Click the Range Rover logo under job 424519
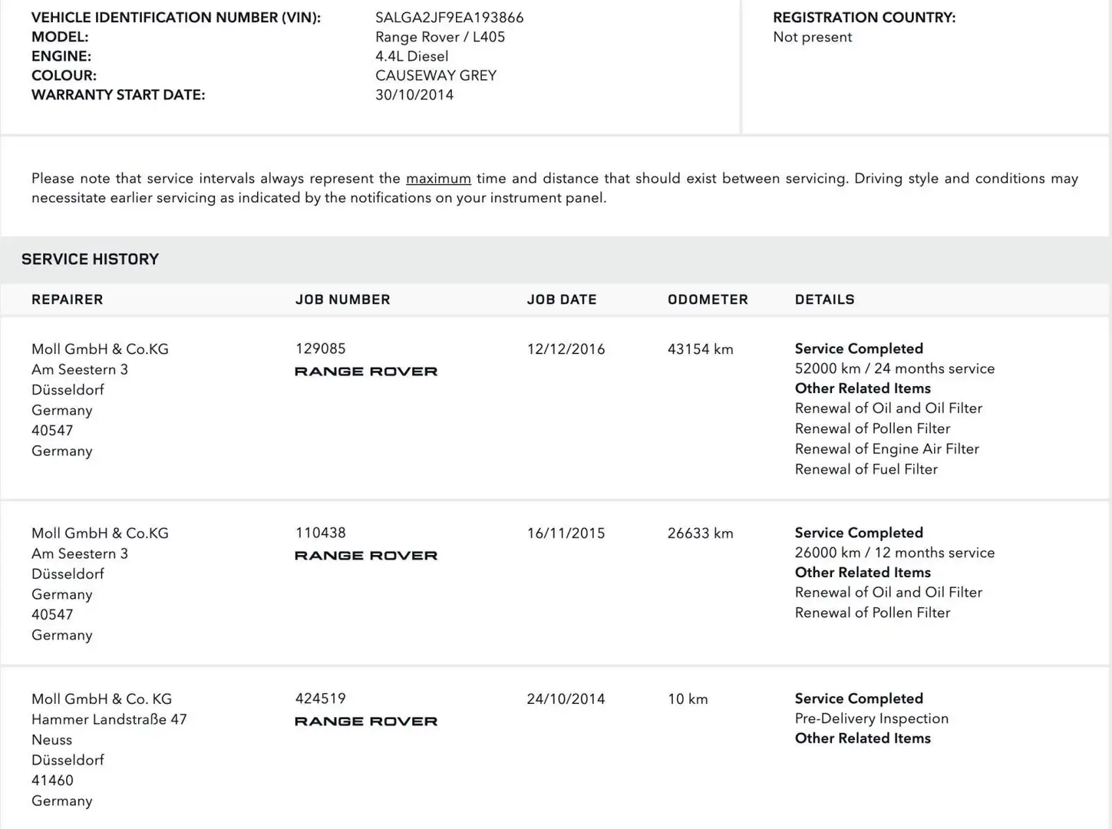The height and width of the screenshot is (829, 1112). pos(366,722)
